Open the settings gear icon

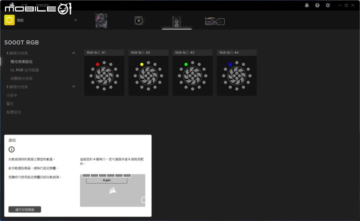pyautogui.click(x=328, y=5)
